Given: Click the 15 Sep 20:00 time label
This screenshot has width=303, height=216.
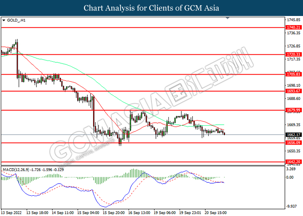Looking at the screenshot, I should [x=114, y=213].
